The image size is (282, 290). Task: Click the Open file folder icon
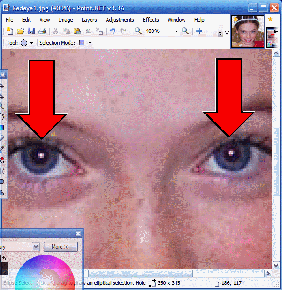(20, 31)
